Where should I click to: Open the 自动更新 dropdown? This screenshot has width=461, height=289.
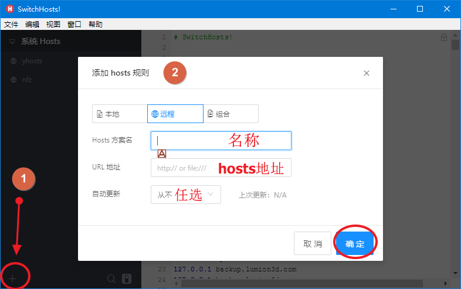point(186,195)
